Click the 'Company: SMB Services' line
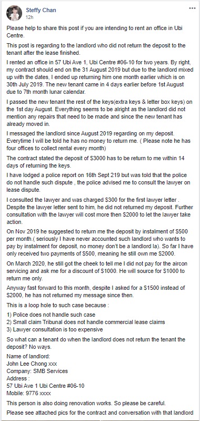 point(37,371)
